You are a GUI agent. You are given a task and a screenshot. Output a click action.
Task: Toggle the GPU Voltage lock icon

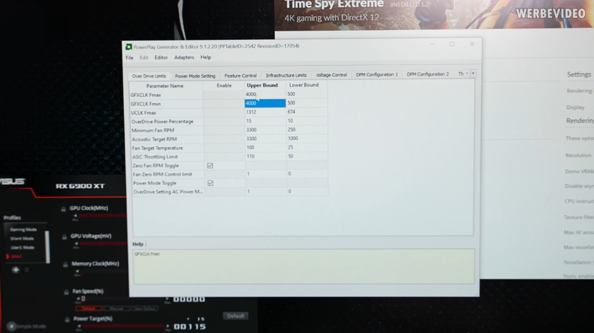point(65,237)
